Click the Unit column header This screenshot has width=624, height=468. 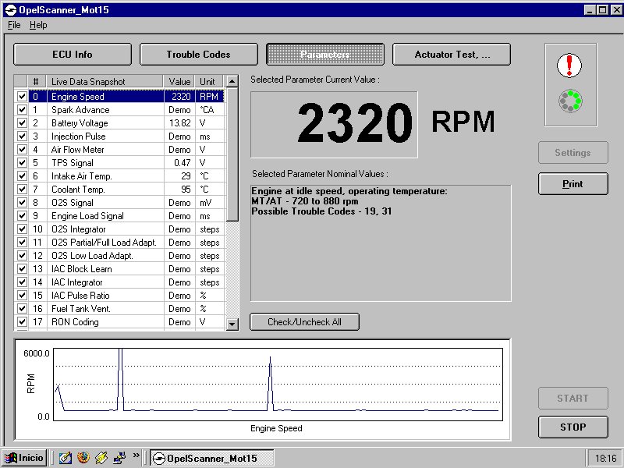tap(209, 82)
